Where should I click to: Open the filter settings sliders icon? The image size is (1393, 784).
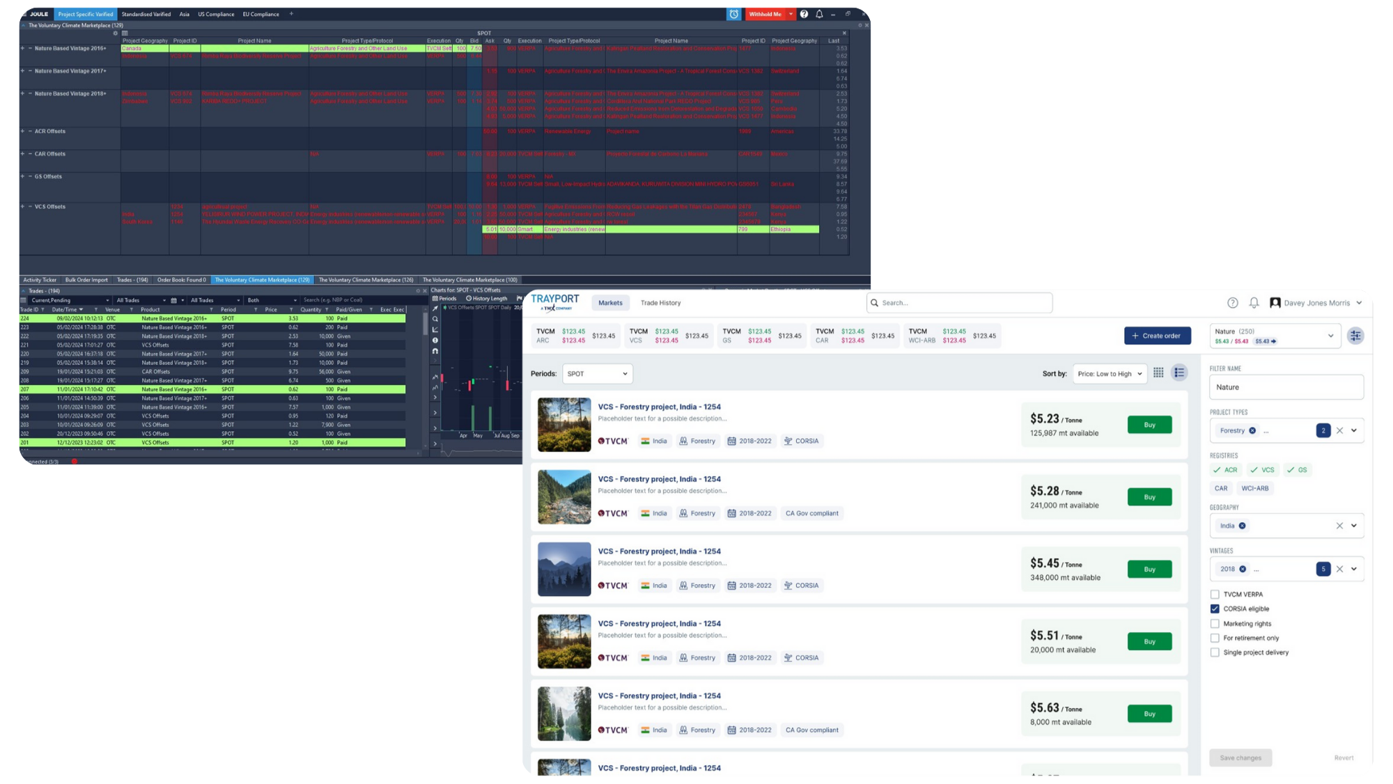[1355, 336]
